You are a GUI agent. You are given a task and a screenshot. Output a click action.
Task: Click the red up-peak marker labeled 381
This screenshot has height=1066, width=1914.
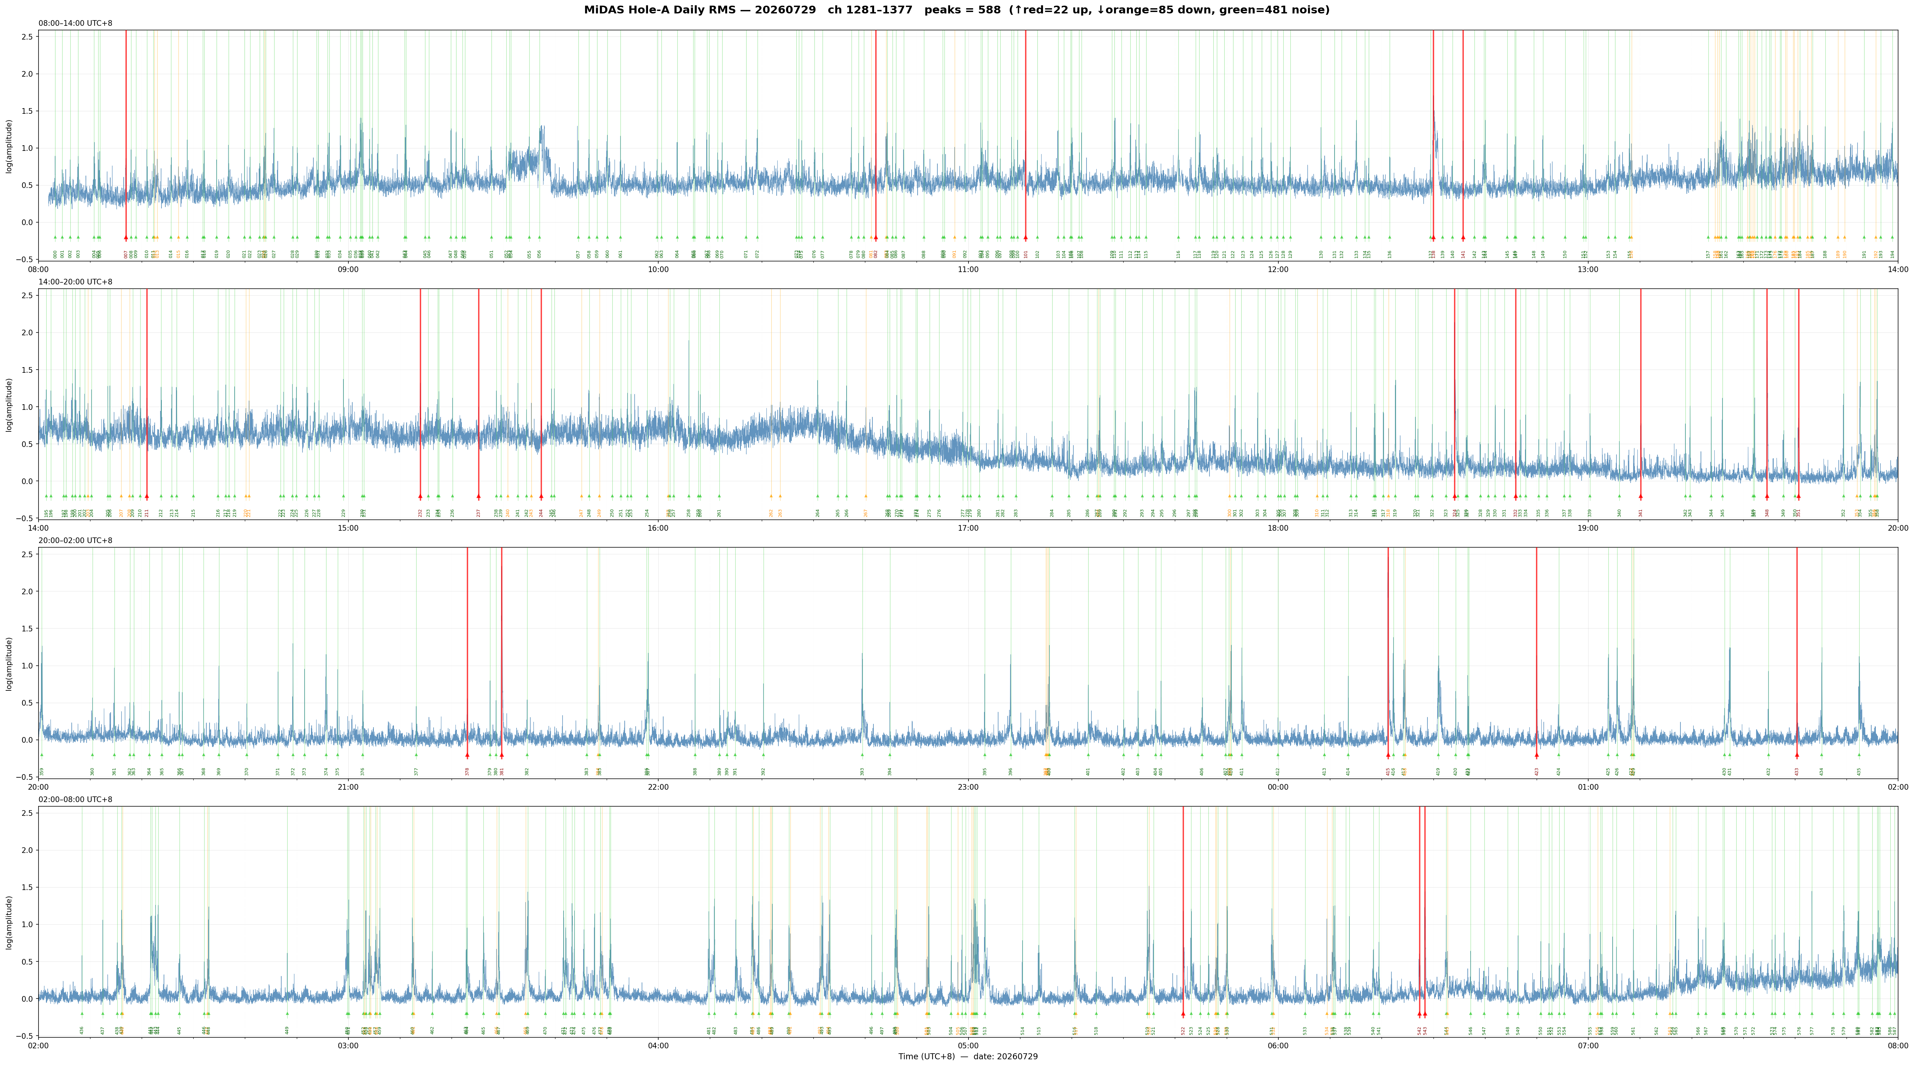click(501, 755)
